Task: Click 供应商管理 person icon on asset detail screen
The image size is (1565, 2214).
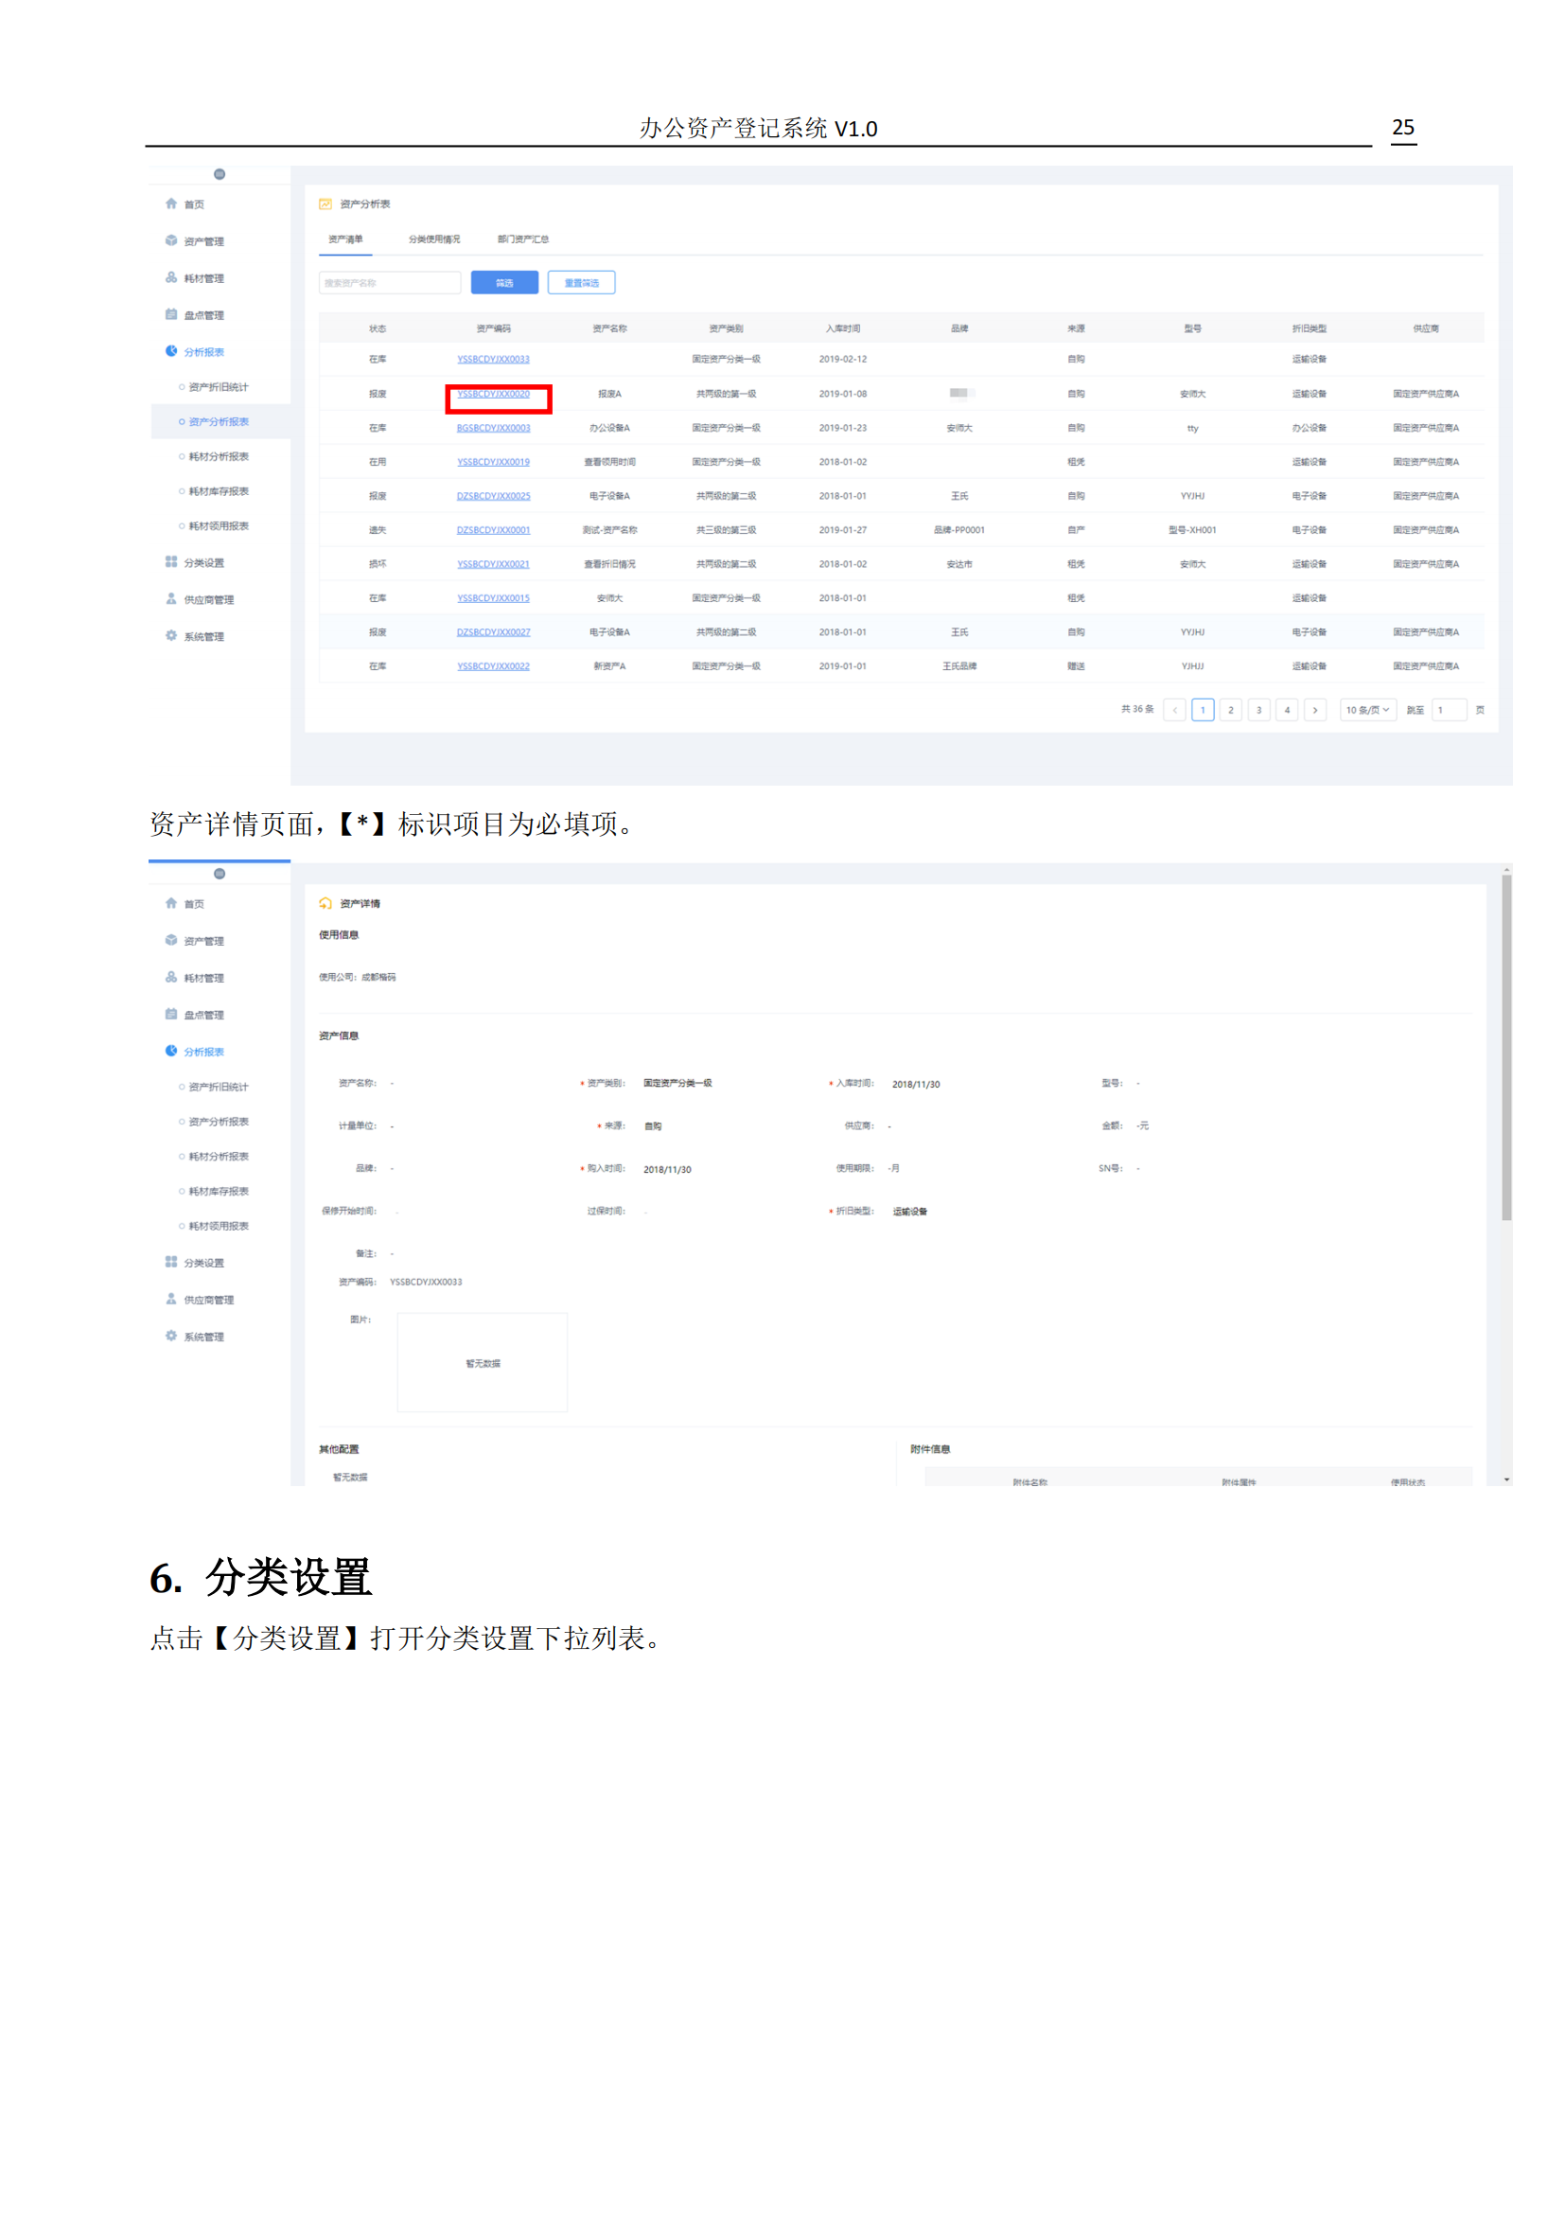Action: [171, 1299]
